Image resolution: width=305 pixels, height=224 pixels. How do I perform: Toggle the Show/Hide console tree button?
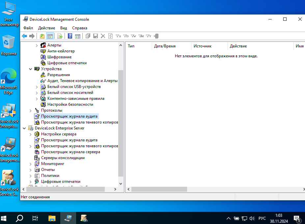[x=50, y=36]
